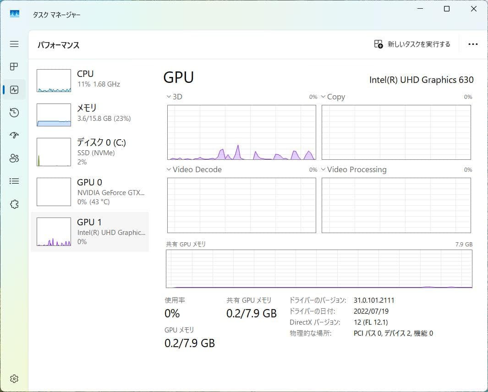Run a new task with 新しいタスクを実行する
Viewport: 488px width, 392px height.
click(x=412, y=44)
